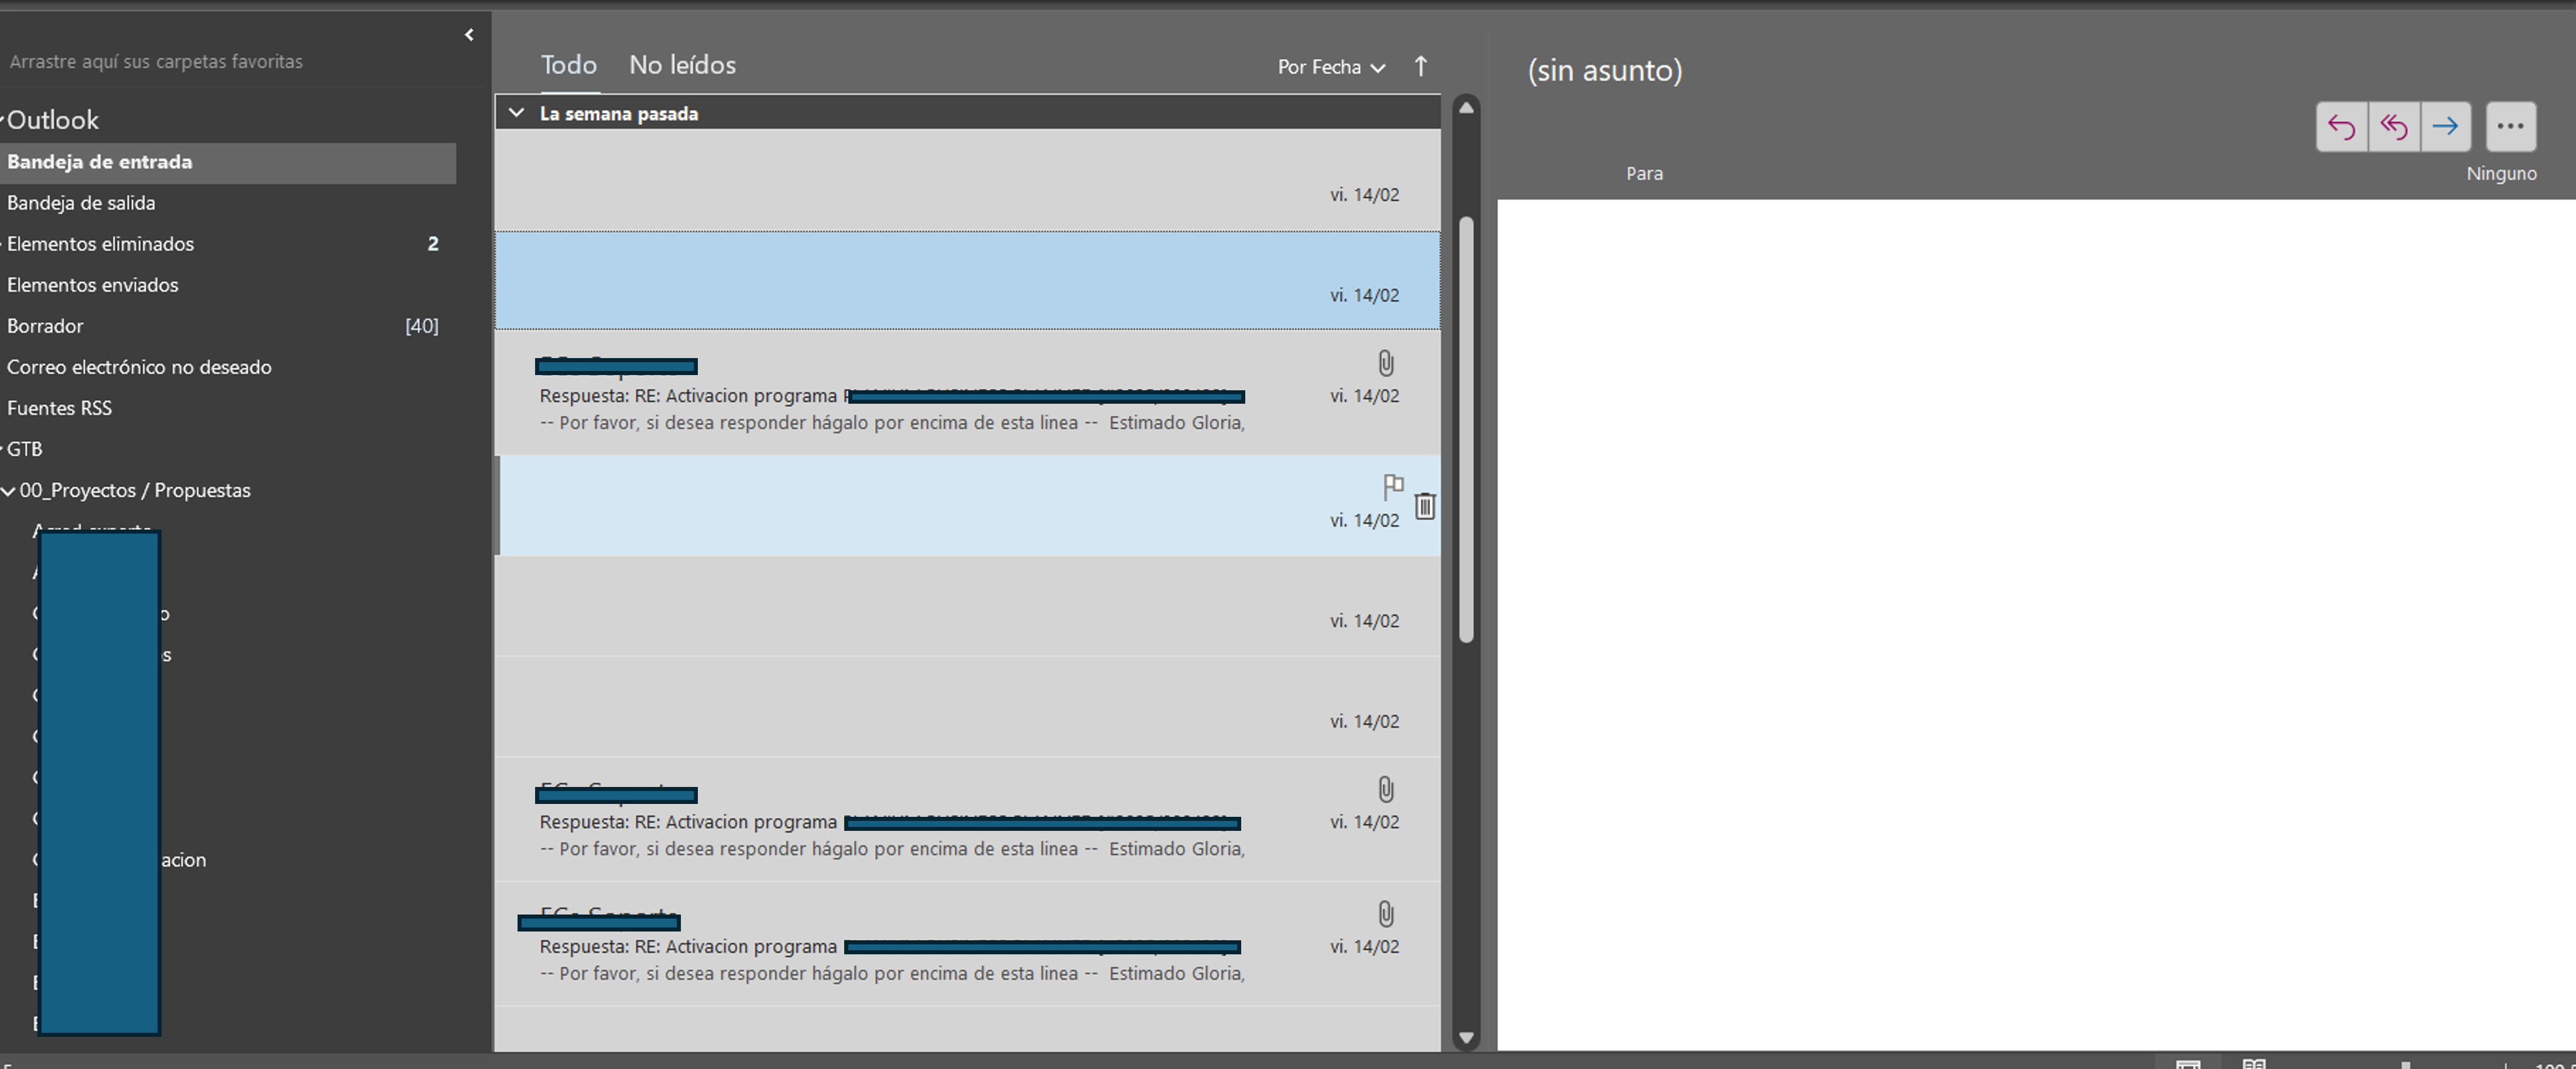This screenshot has height=1069, width=2576.
Task: Open Elementos eliminados folder
Action: [228, 244]
